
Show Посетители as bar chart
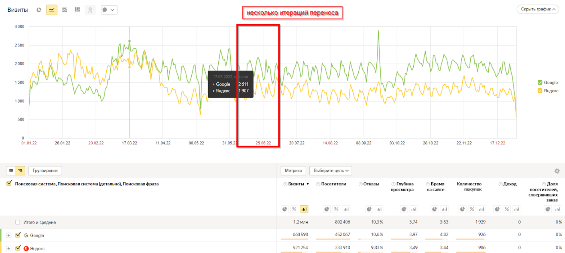[x=346, y=209]
